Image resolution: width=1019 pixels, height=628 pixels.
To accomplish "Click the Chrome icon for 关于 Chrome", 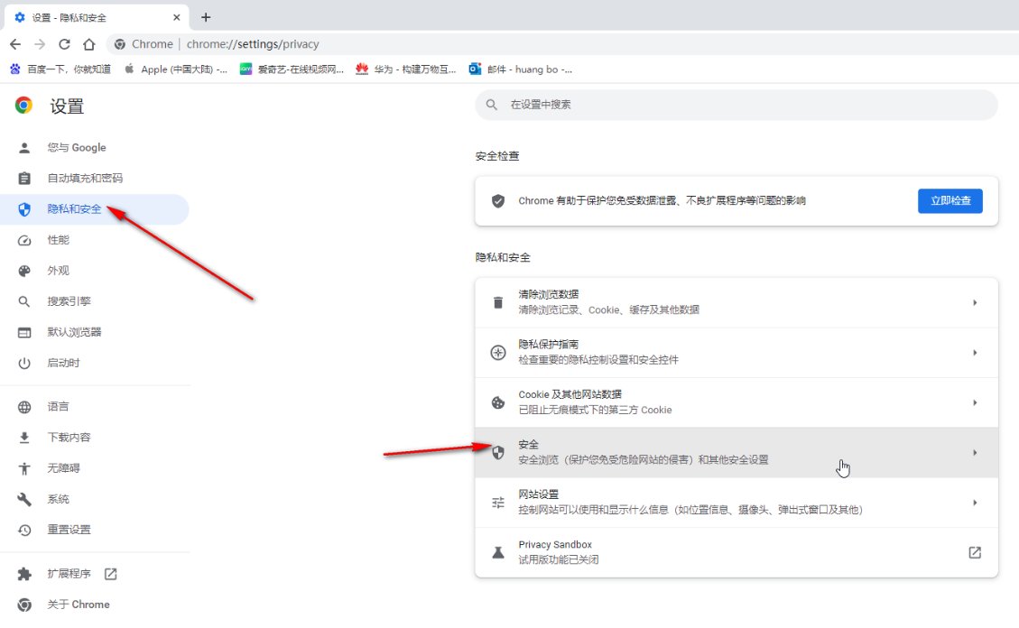I will coord(24,605).
